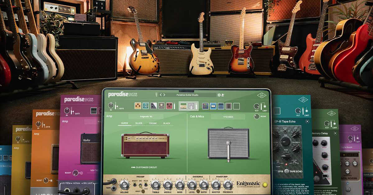The image size is (373, 195).
Task: Close the EP-III Tape Echo panel
Action: point(307,121)
